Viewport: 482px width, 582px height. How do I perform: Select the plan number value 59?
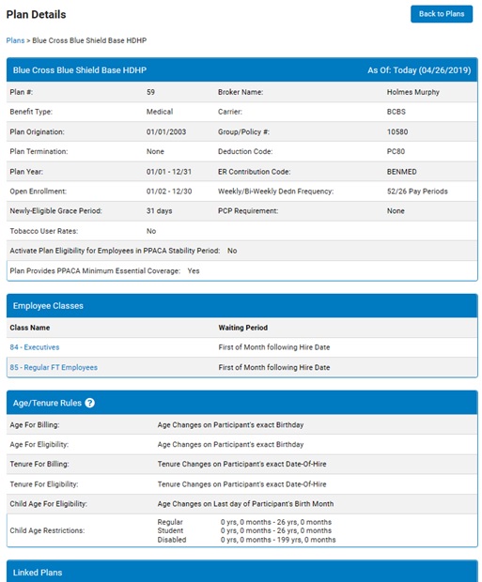coord(150,92)
